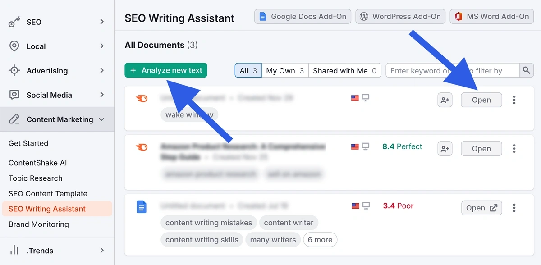The image size is (541, 265).
Task: Click the US flag in wake window row
Action: click(x=355, y=98)
